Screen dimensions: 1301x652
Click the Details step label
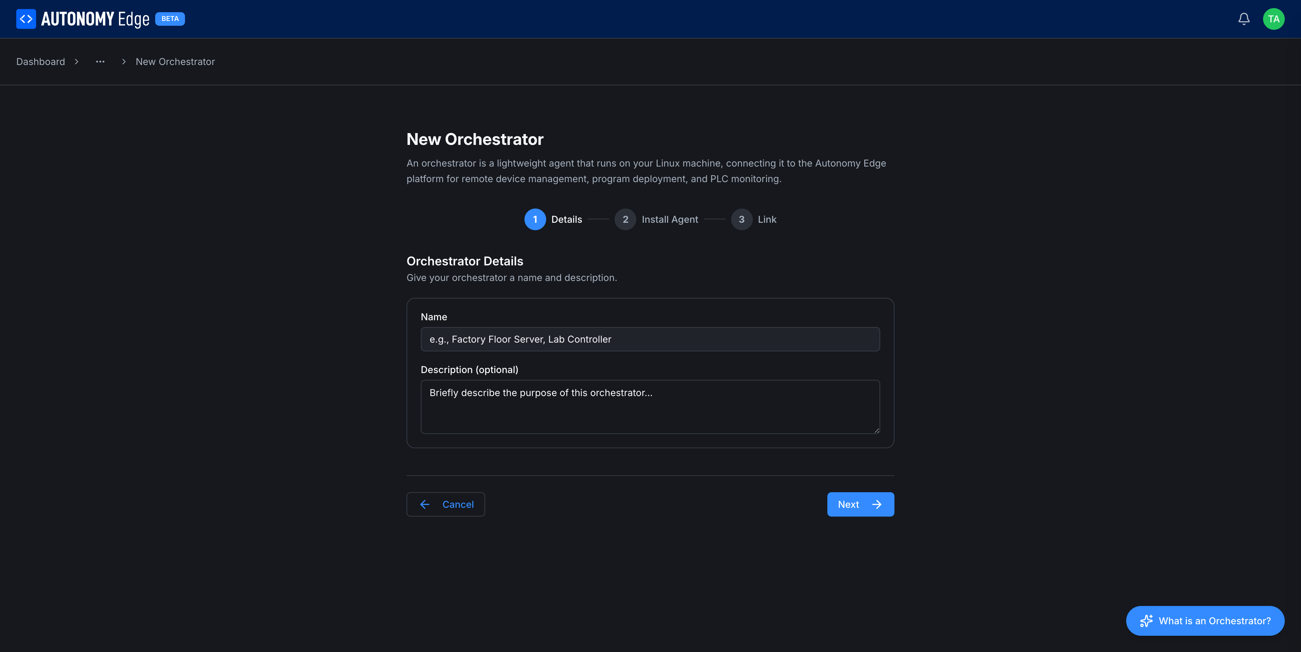(567, 219)
